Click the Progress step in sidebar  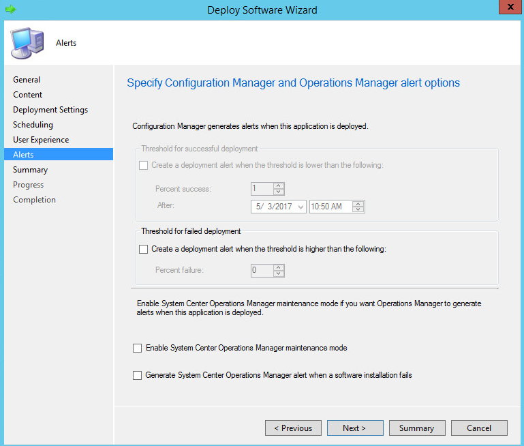pos(29,185)
